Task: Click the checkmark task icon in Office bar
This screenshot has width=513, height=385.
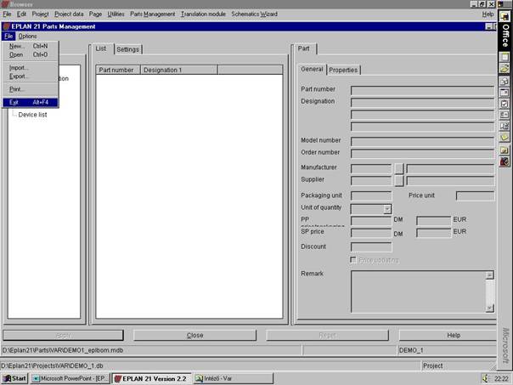Action: coord(505,104)
